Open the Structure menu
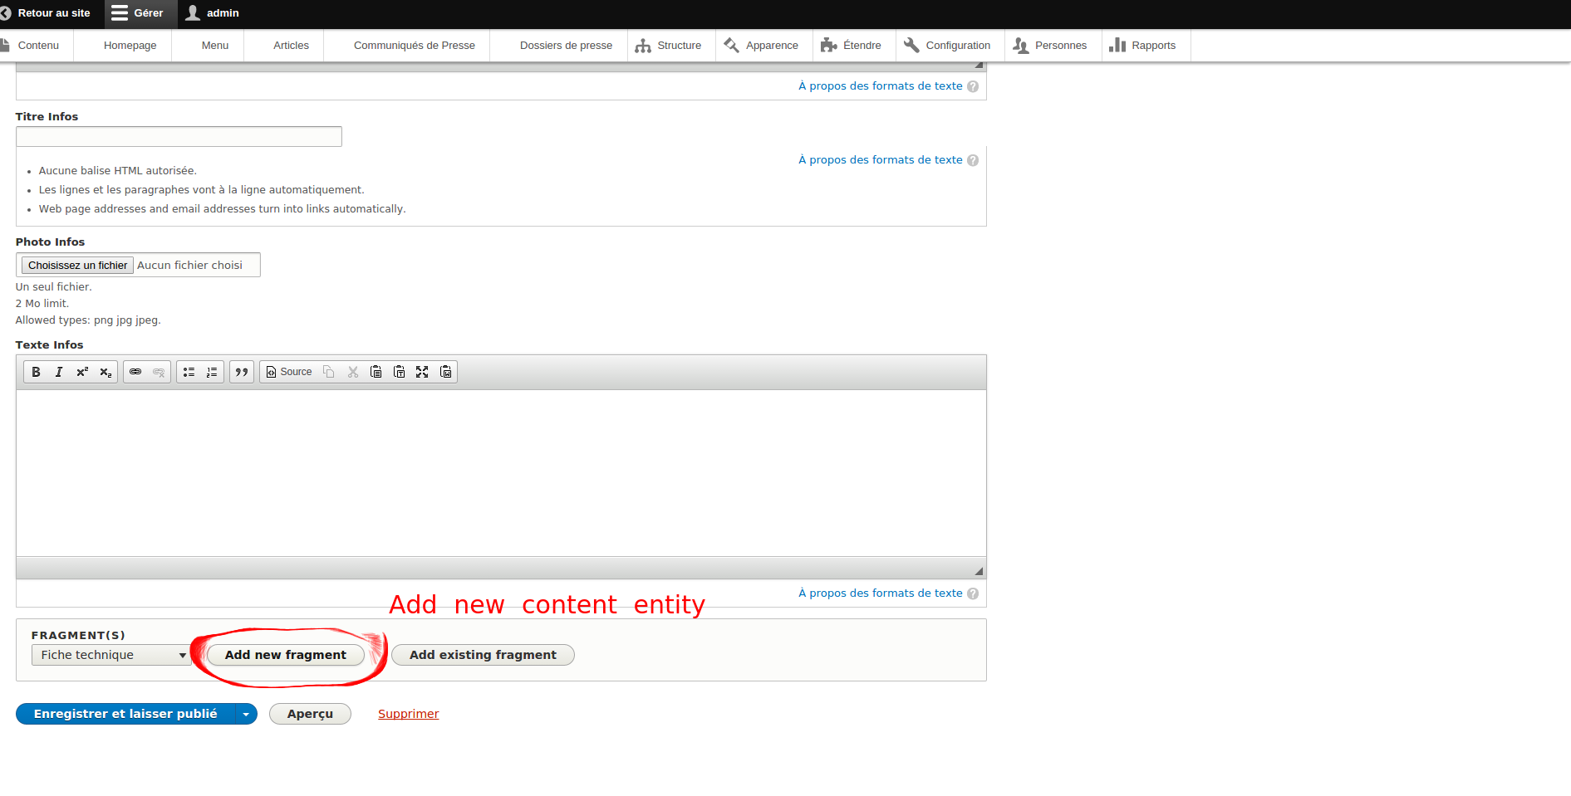This screenshot has height=796, width=1571. tap(670, 45)
